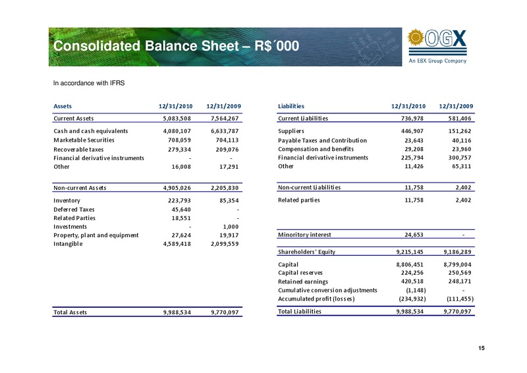The height and width of the screenshot is (373, 527).
Task: Click the 'Liabilities' column header
Action: click(x=291, y=106)
